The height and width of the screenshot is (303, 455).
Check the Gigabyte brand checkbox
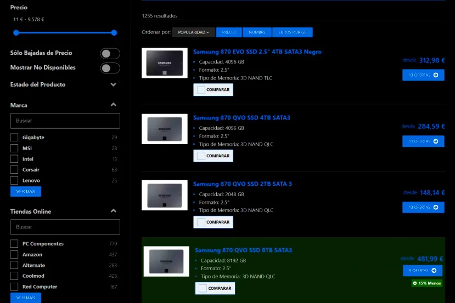[14, 138]
